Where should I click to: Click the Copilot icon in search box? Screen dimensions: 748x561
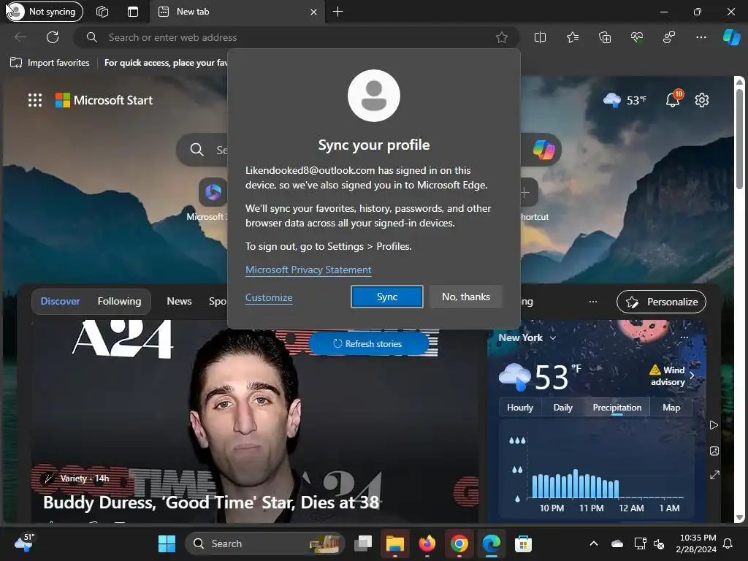543,150
